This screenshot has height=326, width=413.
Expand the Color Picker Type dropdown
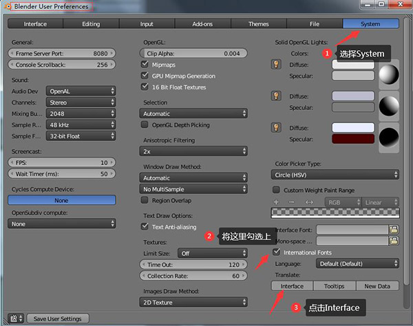(x=336, y=174)
